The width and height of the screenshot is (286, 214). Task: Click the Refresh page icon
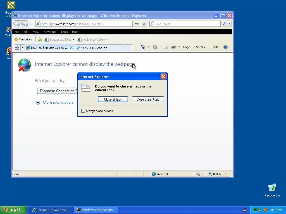137,24
